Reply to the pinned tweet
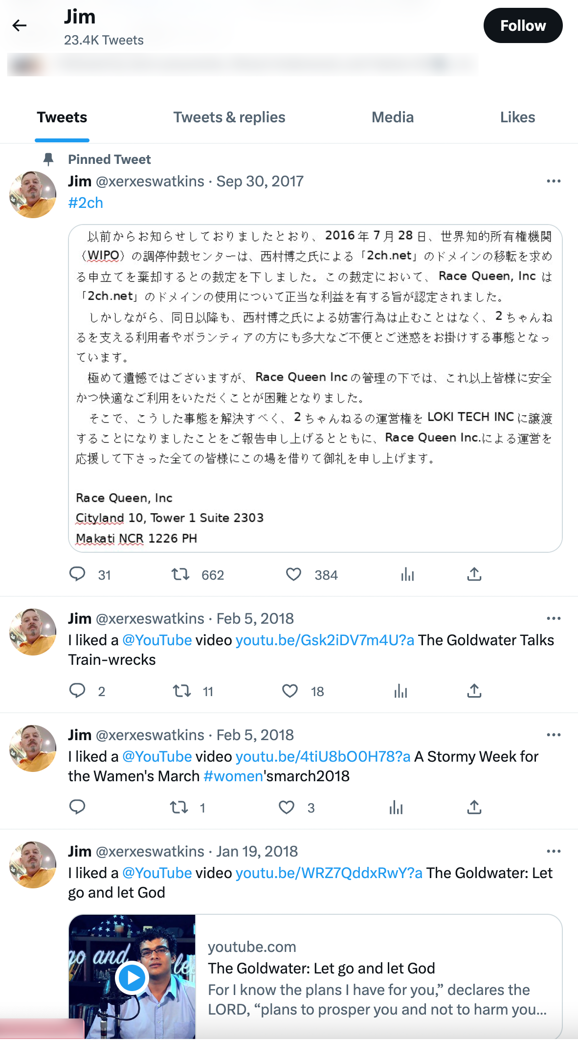578x1040 pixels. pyautogui.click(x=78, y=575)
